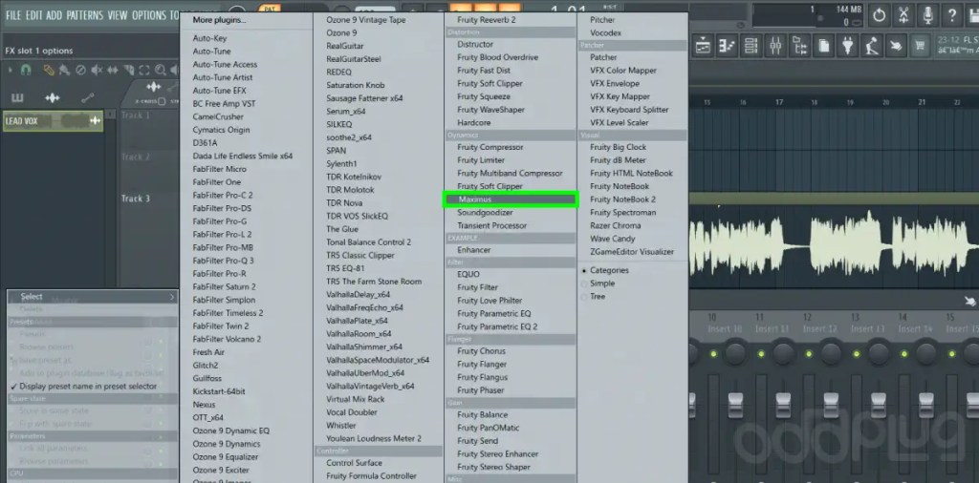The height and width of the screenshot is (483, 979).
Task: Open the help question mark icon
Action: tap(952, 15)
